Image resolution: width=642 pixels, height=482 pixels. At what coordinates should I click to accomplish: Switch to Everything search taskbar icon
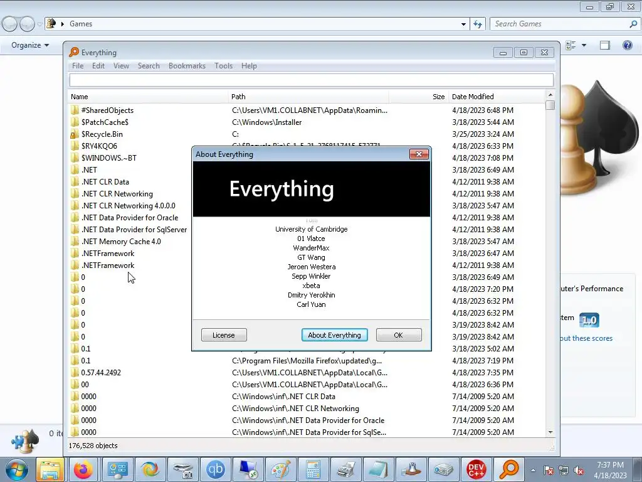pyautogui.click(x=509, y=469)
